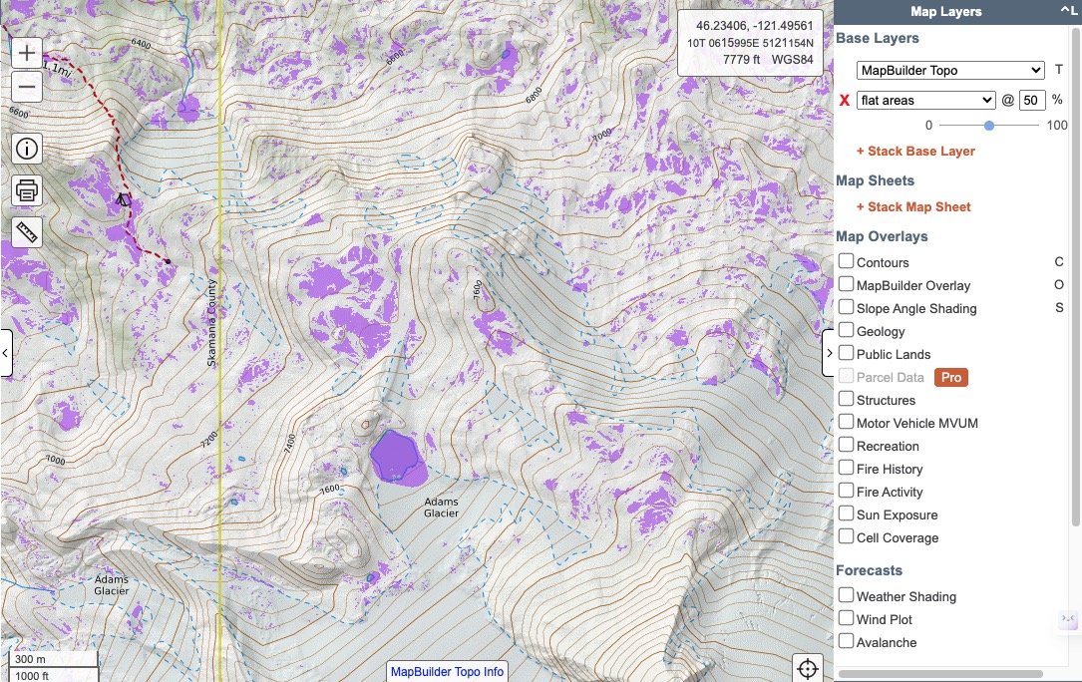Open the flat areas layer dropdown
Screen dimensions: 1082x682
click(926, 100)
